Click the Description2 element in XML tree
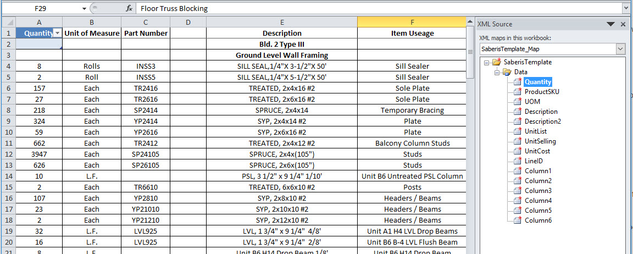 [x=542, y=122]
